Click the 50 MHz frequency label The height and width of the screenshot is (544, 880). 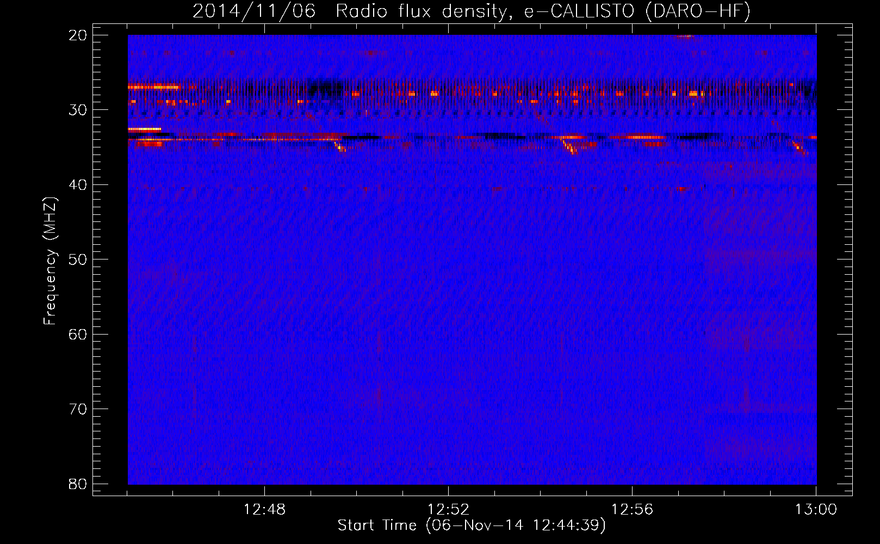tap(78, 259)
